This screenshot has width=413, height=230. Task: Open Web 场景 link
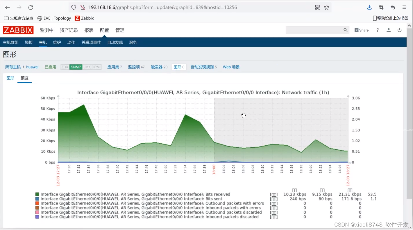point(231,67)
